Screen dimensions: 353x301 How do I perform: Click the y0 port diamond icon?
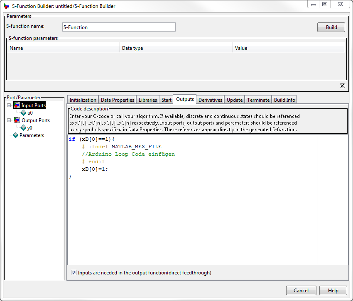23,128
